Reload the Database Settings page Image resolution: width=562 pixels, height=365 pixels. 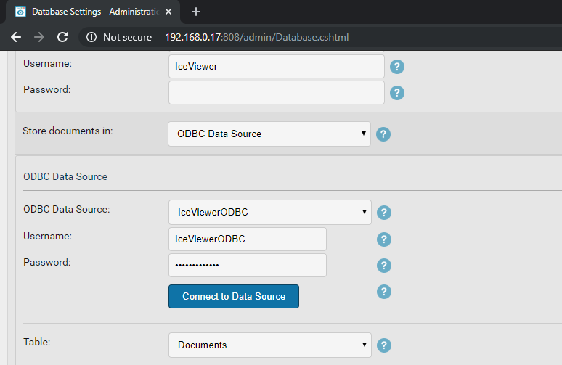coord(62,37)
